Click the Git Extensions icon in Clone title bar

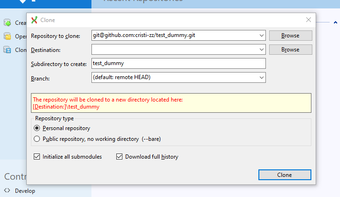[34, 20]
